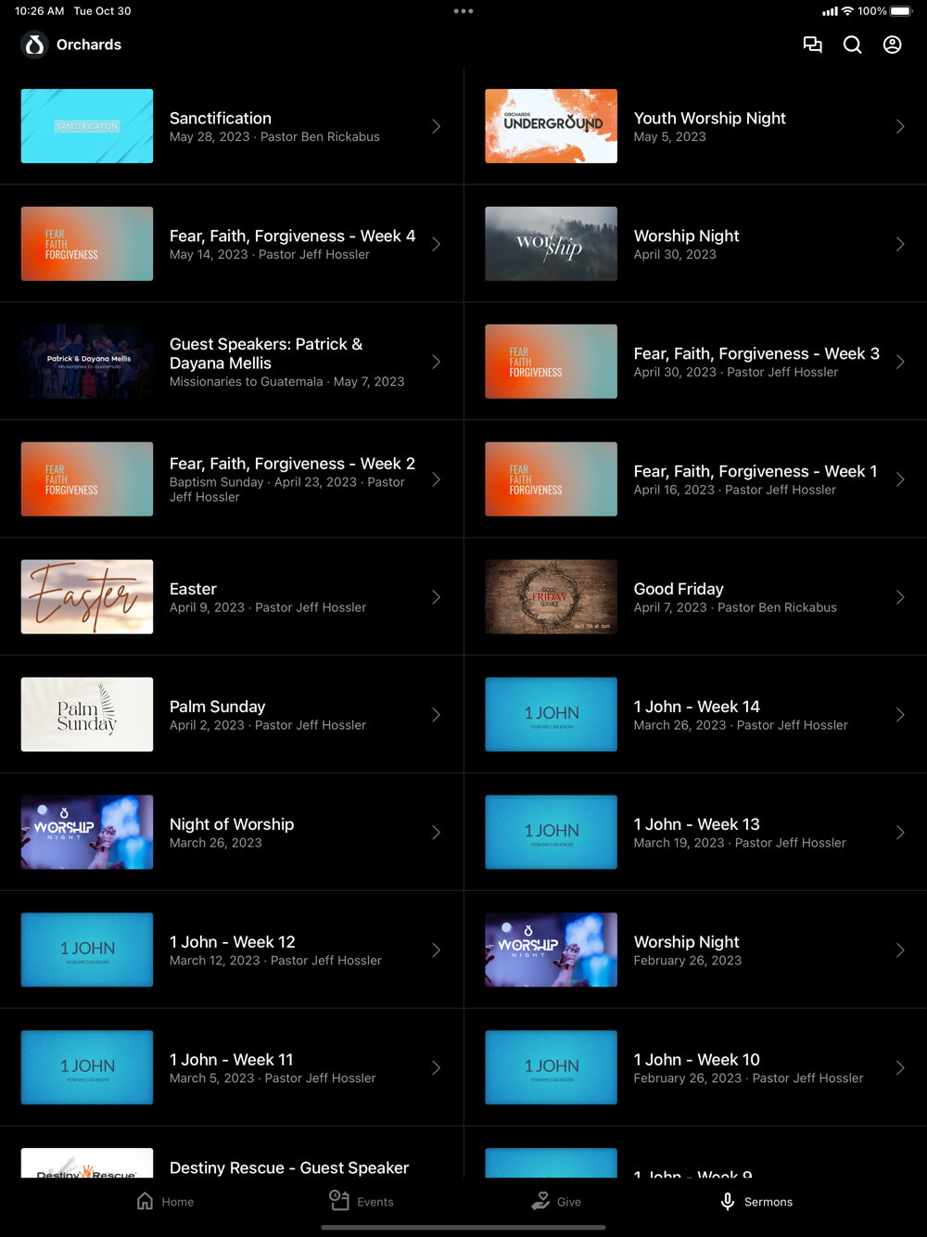Switch to the Events tab
The height and width of the screenshot is (1237, 927).
362,1201
